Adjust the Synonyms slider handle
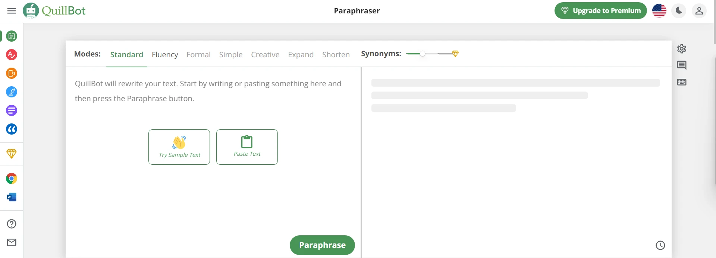The image size is (716, 258). (423, 54)
